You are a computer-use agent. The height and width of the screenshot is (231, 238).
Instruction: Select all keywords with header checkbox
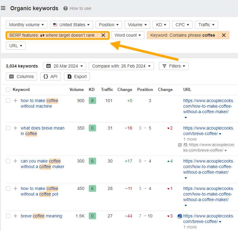pos(8,90)
